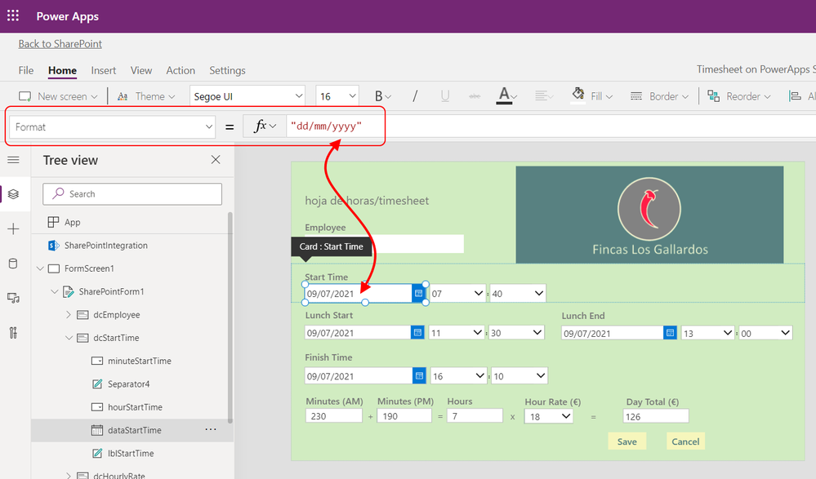Open the Power Apps app launcher waffle
This screenshot has width=816, height=479.
click(13, 16)
